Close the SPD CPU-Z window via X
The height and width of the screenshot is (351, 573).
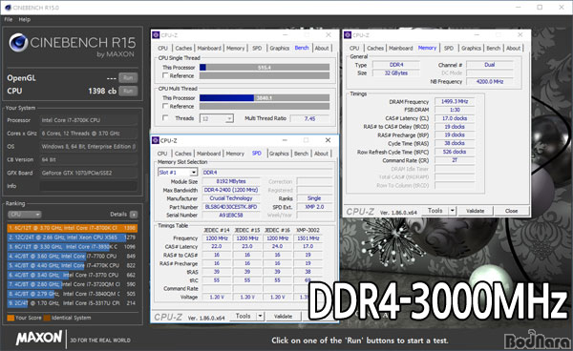point(328,140)
